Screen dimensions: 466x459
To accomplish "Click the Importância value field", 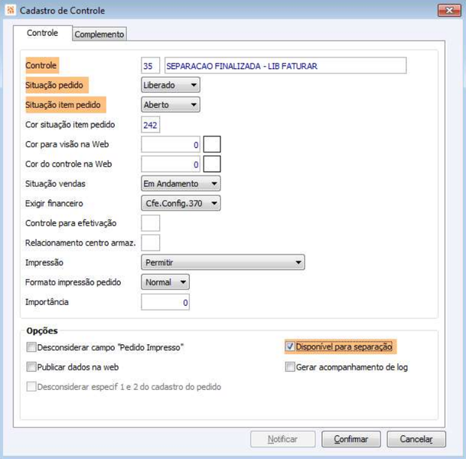I will tap(165, 302).
